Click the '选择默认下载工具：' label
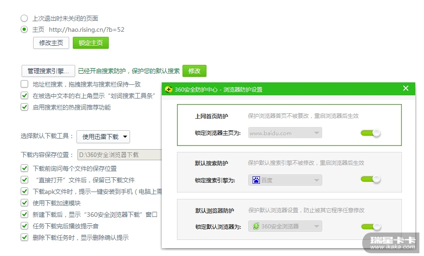This screenshot has height=256, width=424. point(47,136)
